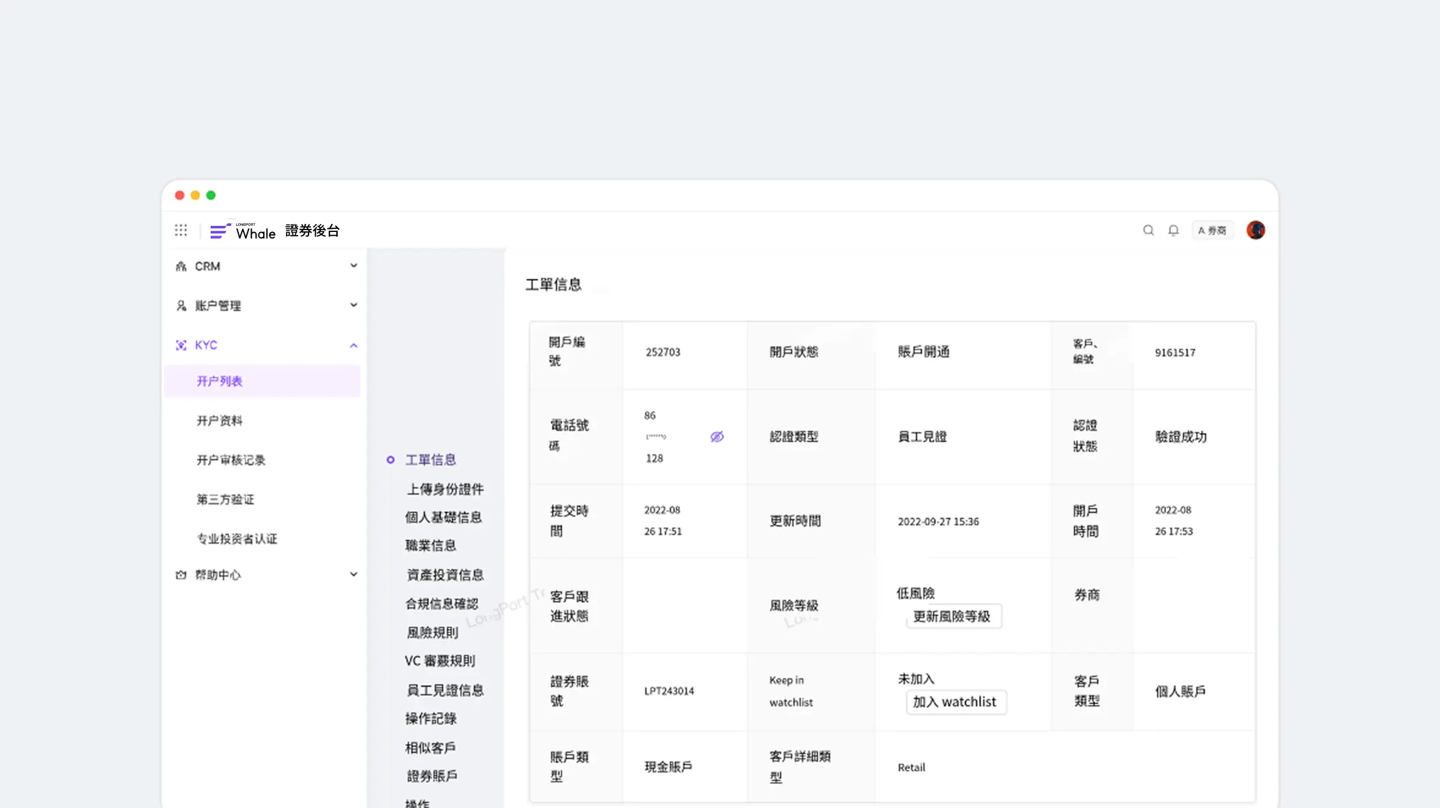The image size is (1440, 808).
Task: Click the 加入 watchlist button
Action: pos(955,702)
